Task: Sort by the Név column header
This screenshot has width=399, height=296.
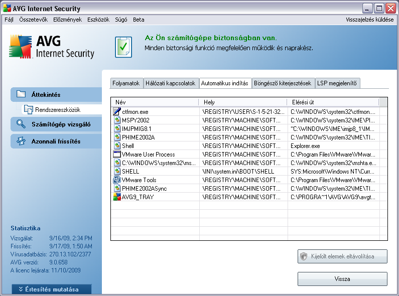Action: click(x=155, y=102)
